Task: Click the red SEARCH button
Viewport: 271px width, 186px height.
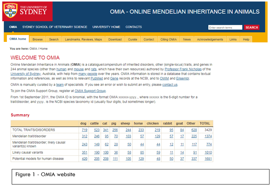Action: 252,28
